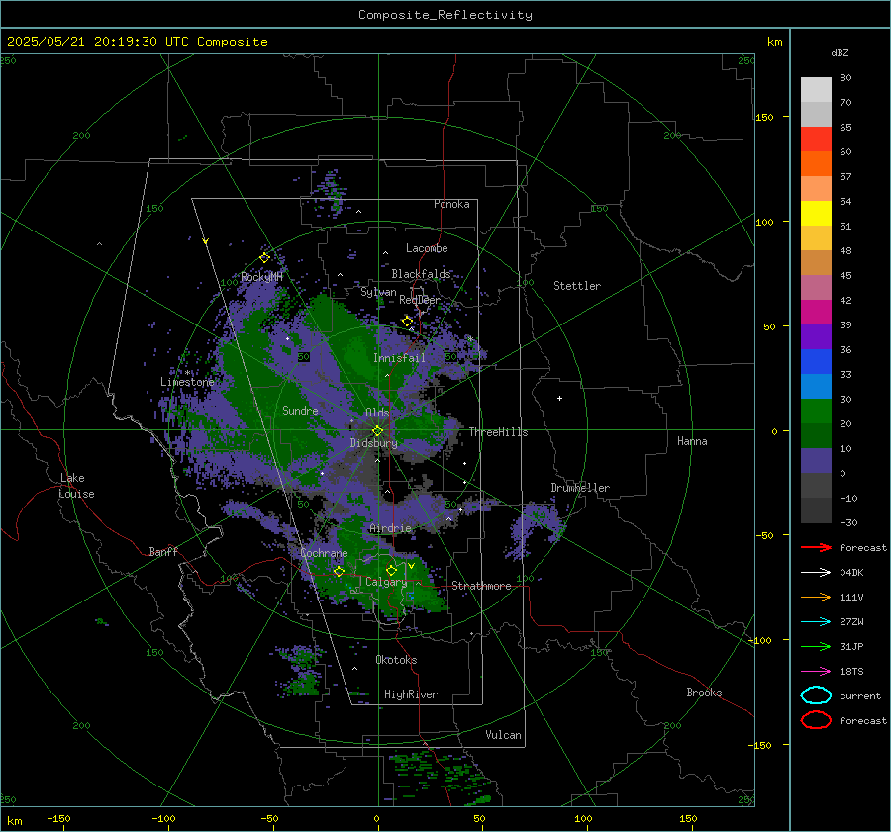
Task: Click the bright green 30 dBZ swatch
Action: 816,412
